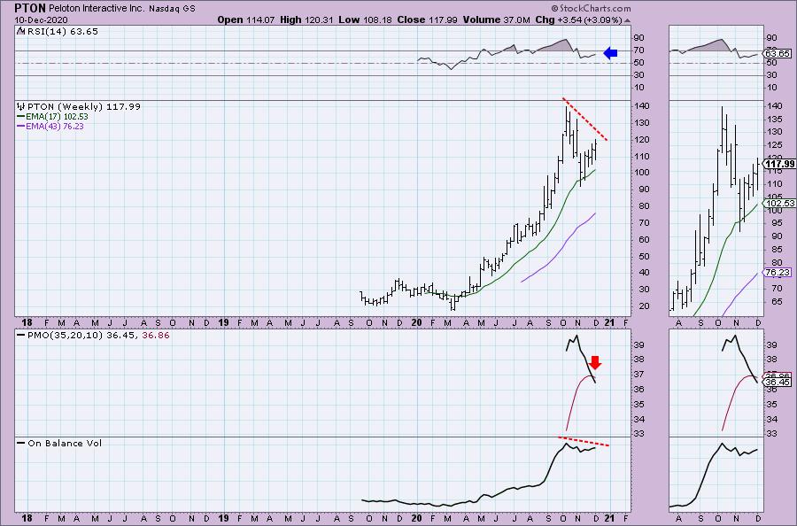Click the 'Open 114.07' value

[x=247, y=20]
